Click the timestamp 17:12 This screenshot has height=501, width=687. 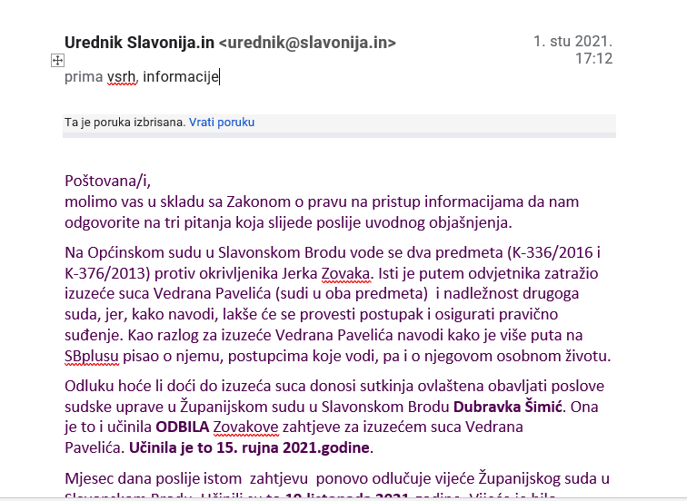coord(593,59)
